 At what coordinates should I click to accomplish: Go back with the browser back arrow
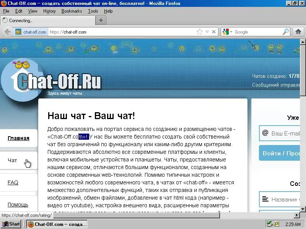click(x=8, y=32)
